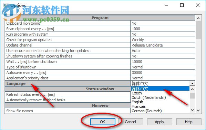Select the Update channel row

pyautogui.click(x=68, y=45)
